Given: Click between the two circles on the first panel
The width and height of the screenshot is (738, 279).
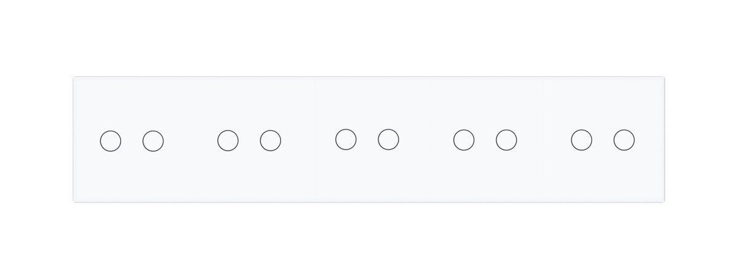Looking at the screenshot, I should pos(132,141).
